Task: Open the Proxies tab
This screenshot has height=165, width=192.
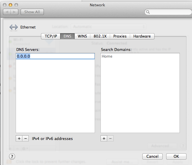Action: tap(120, 36)
